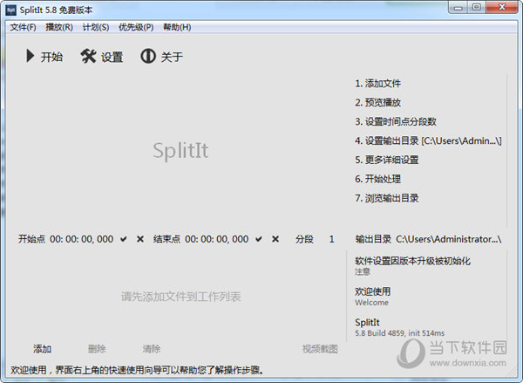Select guide step 7. 浏览输出目录
Screen dimensions: 523x383
[x=386, y=198]
